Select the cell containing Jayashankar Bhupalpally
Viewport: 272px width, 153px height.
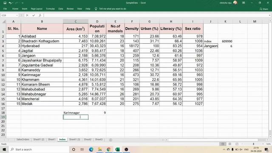(x=42, y=60)
